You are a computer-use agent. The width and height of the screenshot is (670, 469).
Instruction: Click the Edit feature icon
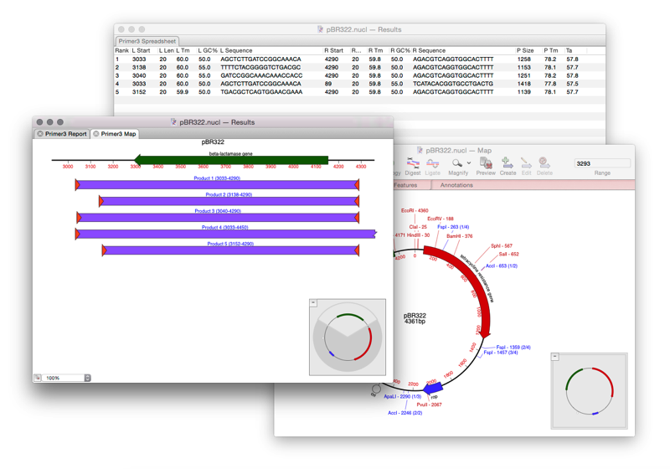coord(526,165)
